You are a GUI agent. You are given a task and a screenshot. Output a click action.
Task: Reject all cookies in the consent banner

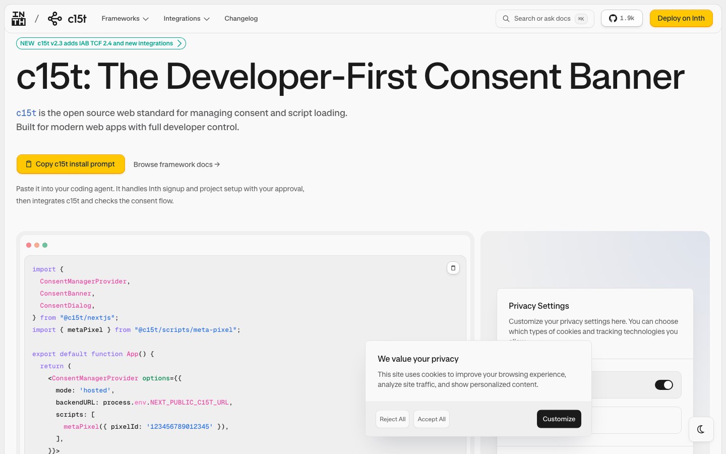tap(392, 419)
